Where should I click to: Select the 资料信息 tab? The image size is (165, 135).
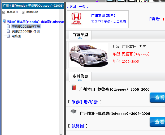(x=80, y=77)
